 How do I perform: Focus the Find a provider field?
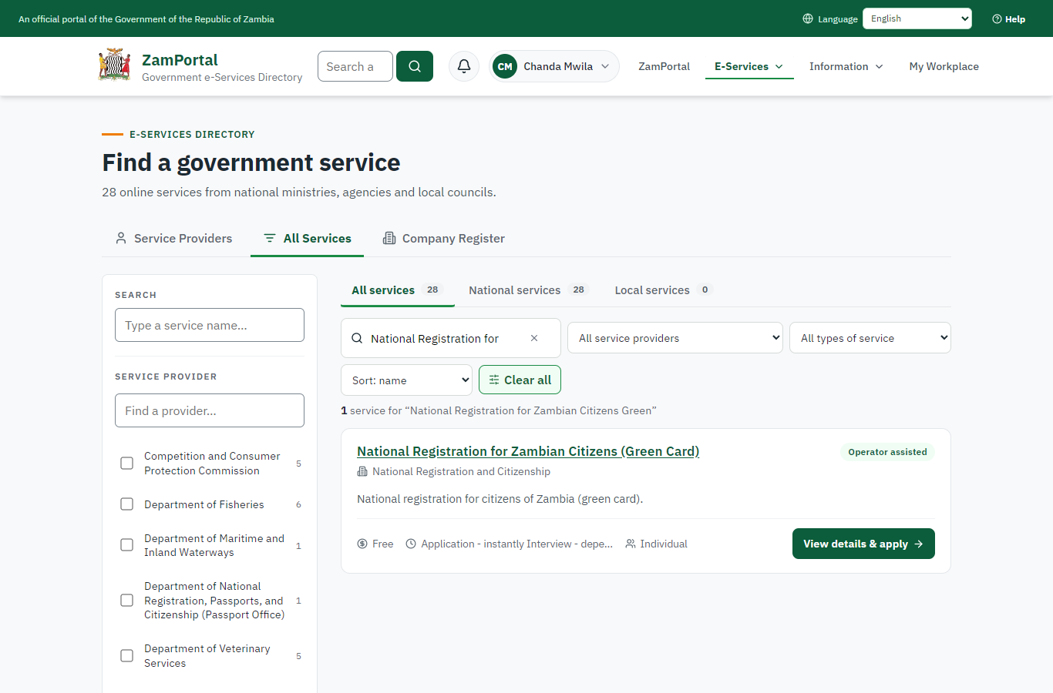click(210, 410)
